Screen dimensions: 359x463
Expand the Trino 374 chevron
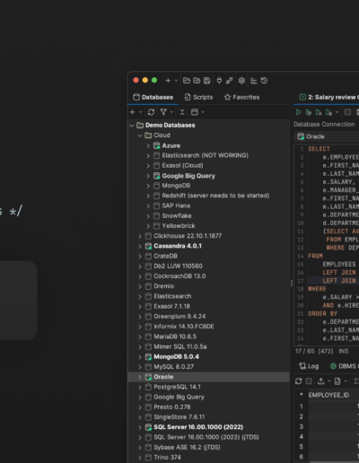[x=140, y=458]
